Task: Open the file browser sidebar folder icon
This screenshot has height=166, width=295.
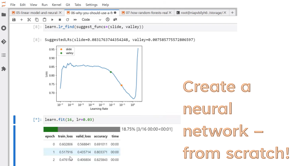Action: [4, 14]
